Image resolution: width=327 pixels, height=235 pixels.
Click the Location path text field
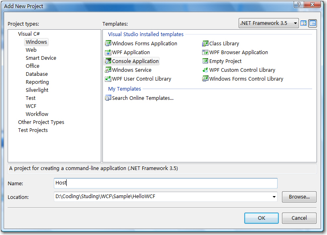(163, 197)
